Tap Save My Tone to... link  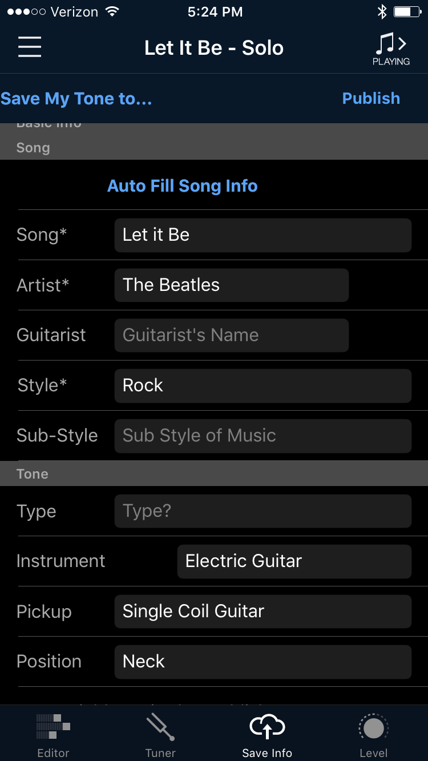(x=76, y=99)
